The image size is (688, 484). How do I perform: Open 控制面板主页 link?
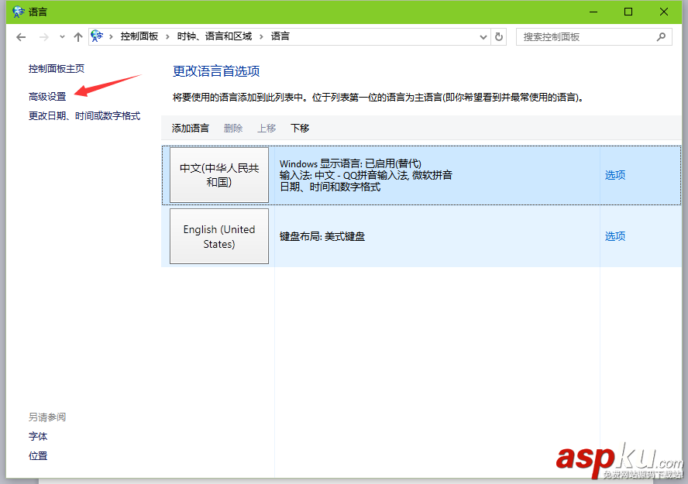56,69
